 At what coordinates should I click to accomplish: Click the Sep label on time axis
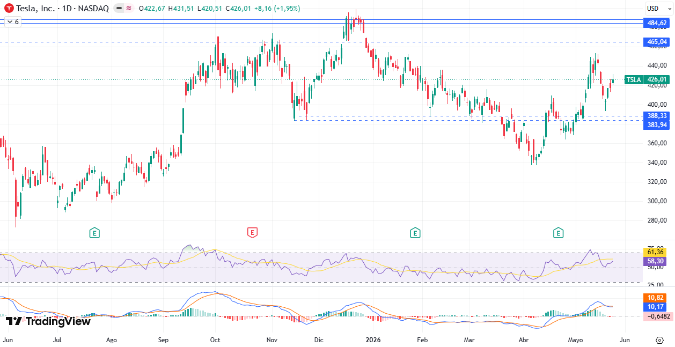pyautogui.click(x=164, y=340)
